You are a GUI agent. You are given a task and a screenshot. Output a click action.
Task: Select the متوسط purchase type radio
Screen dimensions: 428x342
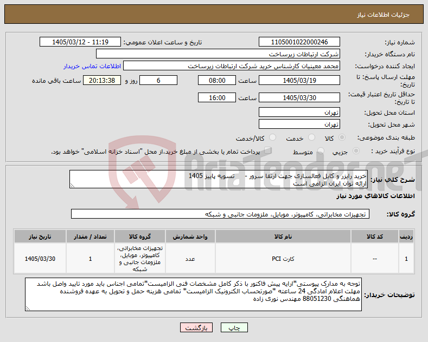pos(321,151)
